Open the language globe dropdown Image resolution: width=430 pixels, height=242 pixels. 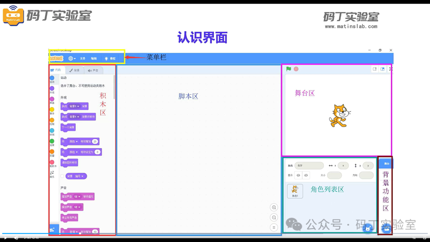pyautogui.click(x=71, y=58)
